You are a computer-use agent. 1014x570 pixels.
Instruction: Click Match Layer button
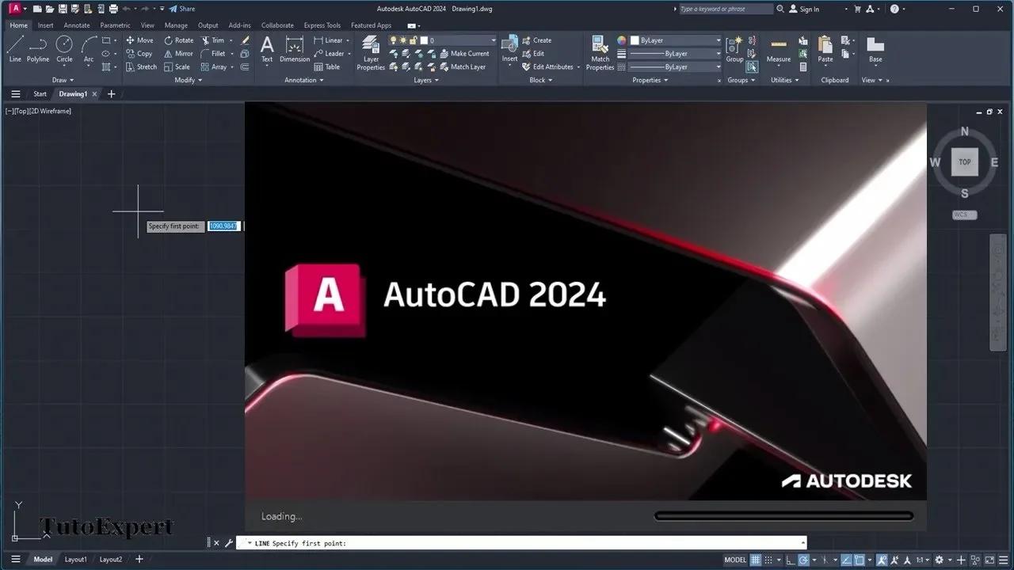(x=462, y=67)
